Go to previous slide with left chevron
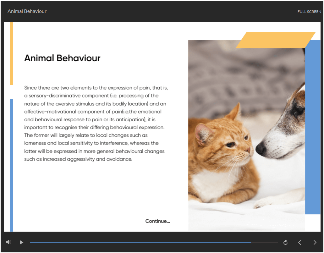 click(x=300, y=242)
